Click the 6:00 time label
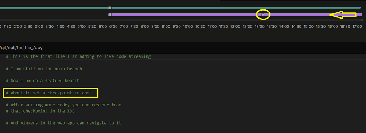 coord(103,26)
